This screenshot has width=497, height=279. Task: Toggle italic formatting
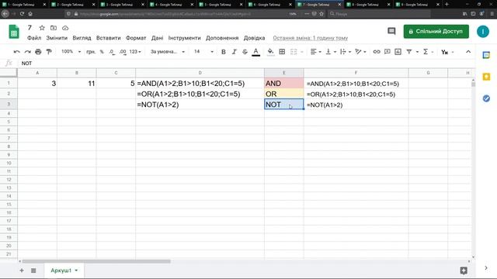(235, 52)
